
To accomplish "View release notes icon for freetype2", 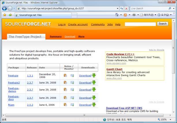I will [65, 83].
